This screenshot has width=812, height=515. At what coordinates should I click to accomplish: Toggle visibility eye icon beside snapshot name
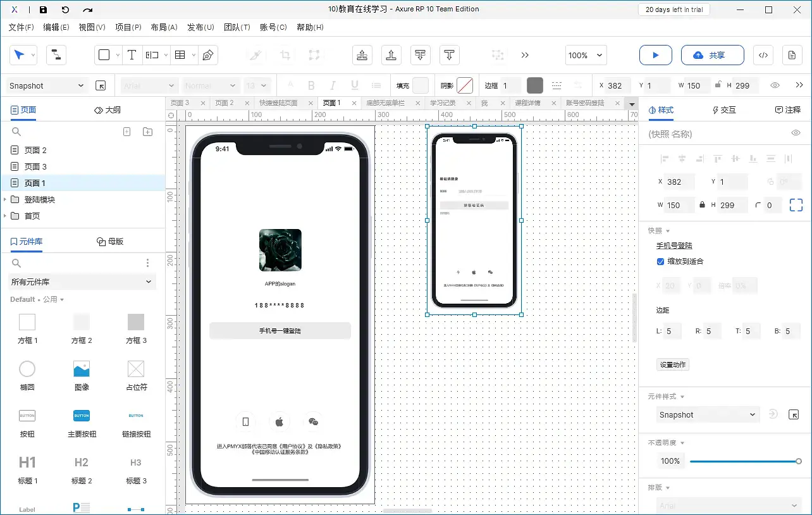(x=796, y=133)
